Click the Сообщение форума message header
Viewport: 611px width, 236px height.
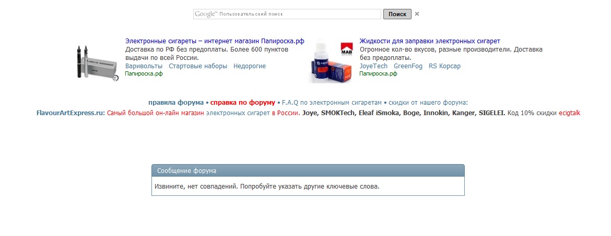(x=308, y=171)
